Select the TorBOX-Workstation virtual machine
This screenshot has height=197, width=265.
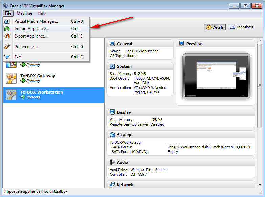point(53,95)
